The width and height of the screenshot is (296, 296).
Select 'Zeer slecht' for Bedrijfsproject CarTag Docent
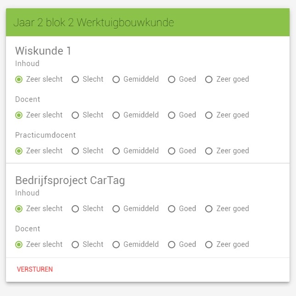[x=19, y=245]
